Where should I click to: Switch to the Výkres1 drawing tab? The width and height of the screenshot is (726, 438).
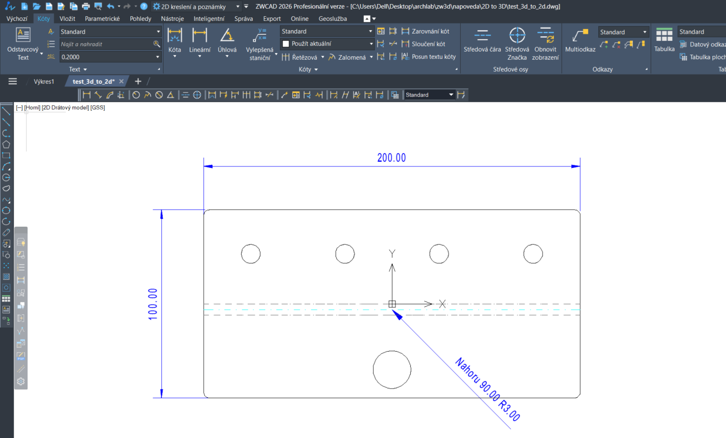tap(44, 82)
